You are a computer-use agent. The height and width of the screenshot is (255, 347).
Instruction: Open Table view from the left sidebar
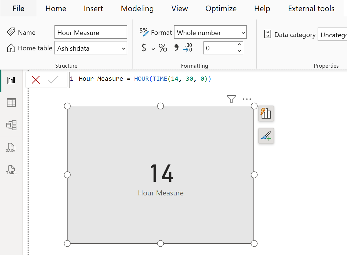pyautogui.click(x=11, y=102)
